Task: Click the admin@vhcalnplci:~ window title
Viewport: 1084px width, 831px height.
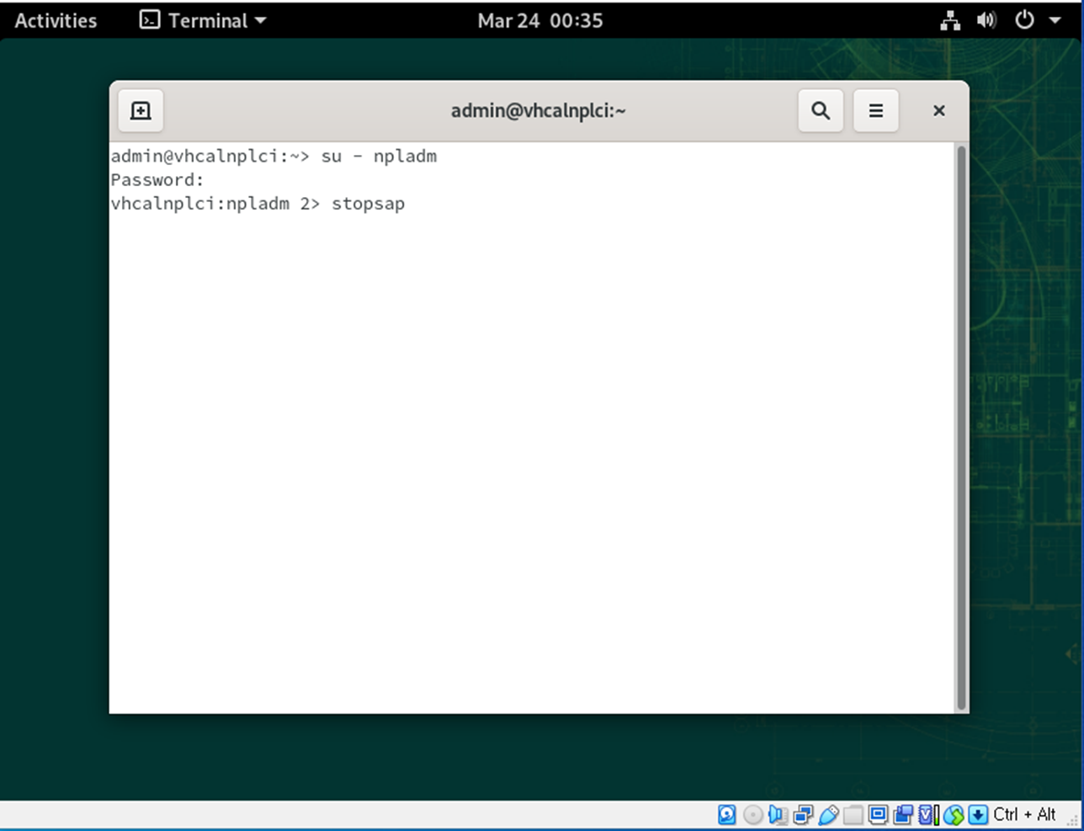Action: [539, 110]
